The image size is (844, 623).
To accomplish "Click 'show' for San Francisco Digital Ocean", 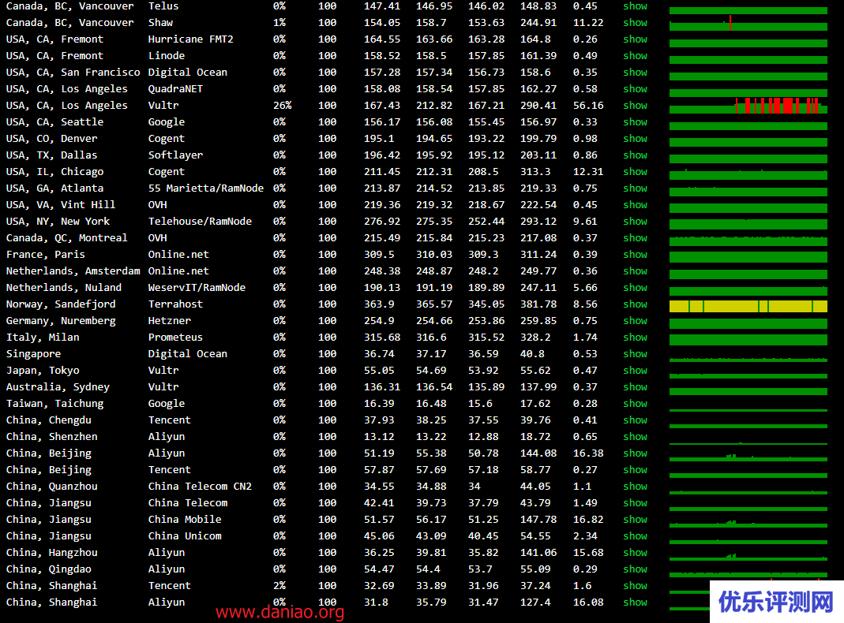I will pos(635,72).
